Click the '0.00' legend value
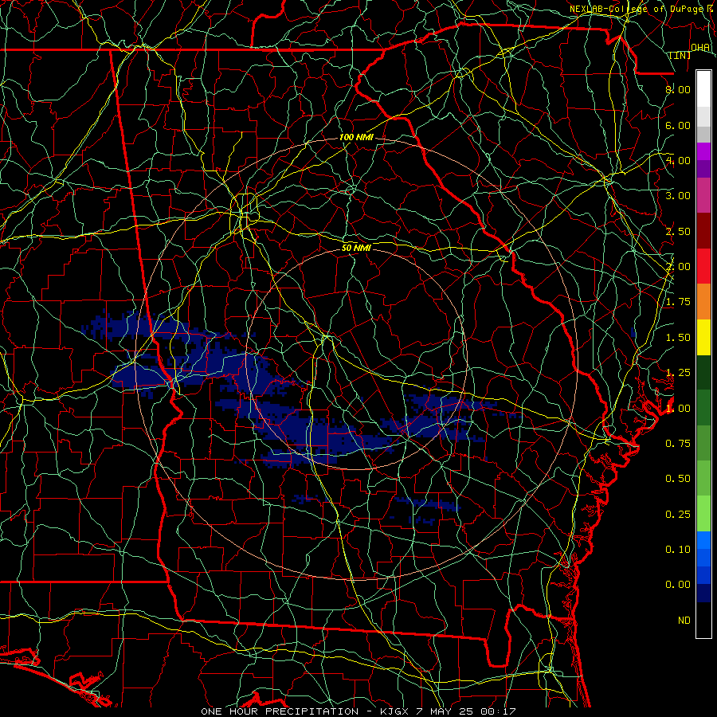This screenshot has height=717, width=717. pyautogui.click(x=678, y=585)
